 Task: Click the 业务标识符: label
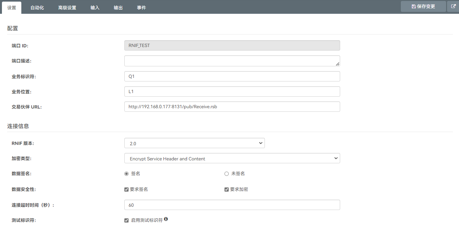coord(24,76)
